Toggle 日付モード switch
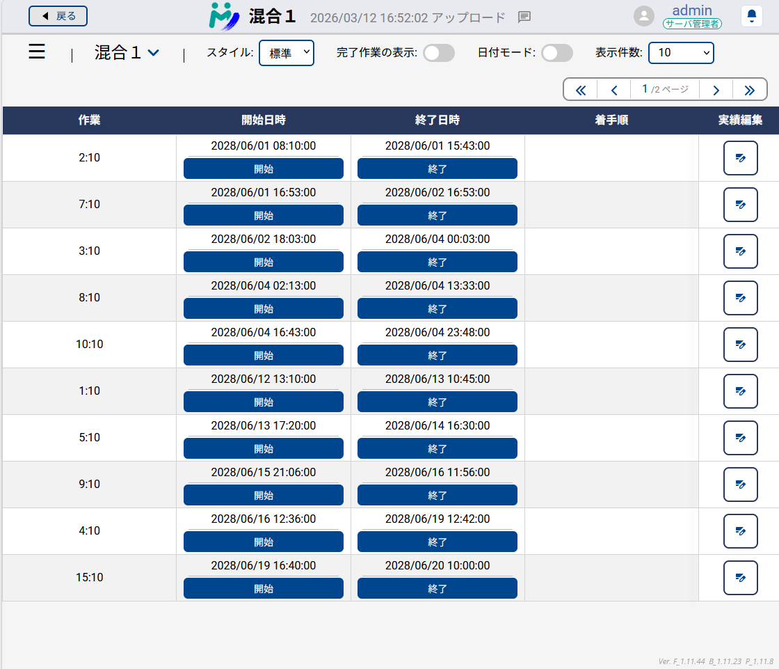Image resolution: width=779 pixels, height=669 pixels. (x=557, y=53)
